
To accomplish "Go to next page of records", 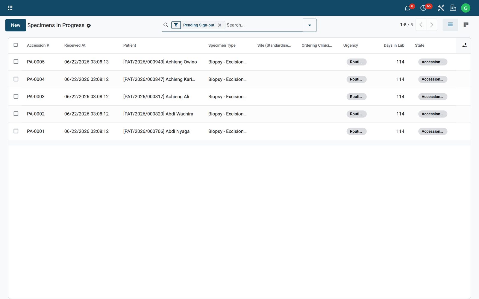I will point(432,25).
